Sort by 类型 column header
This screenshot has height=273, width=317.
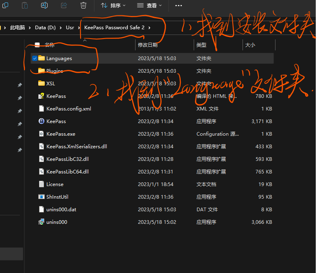[201, 45]
